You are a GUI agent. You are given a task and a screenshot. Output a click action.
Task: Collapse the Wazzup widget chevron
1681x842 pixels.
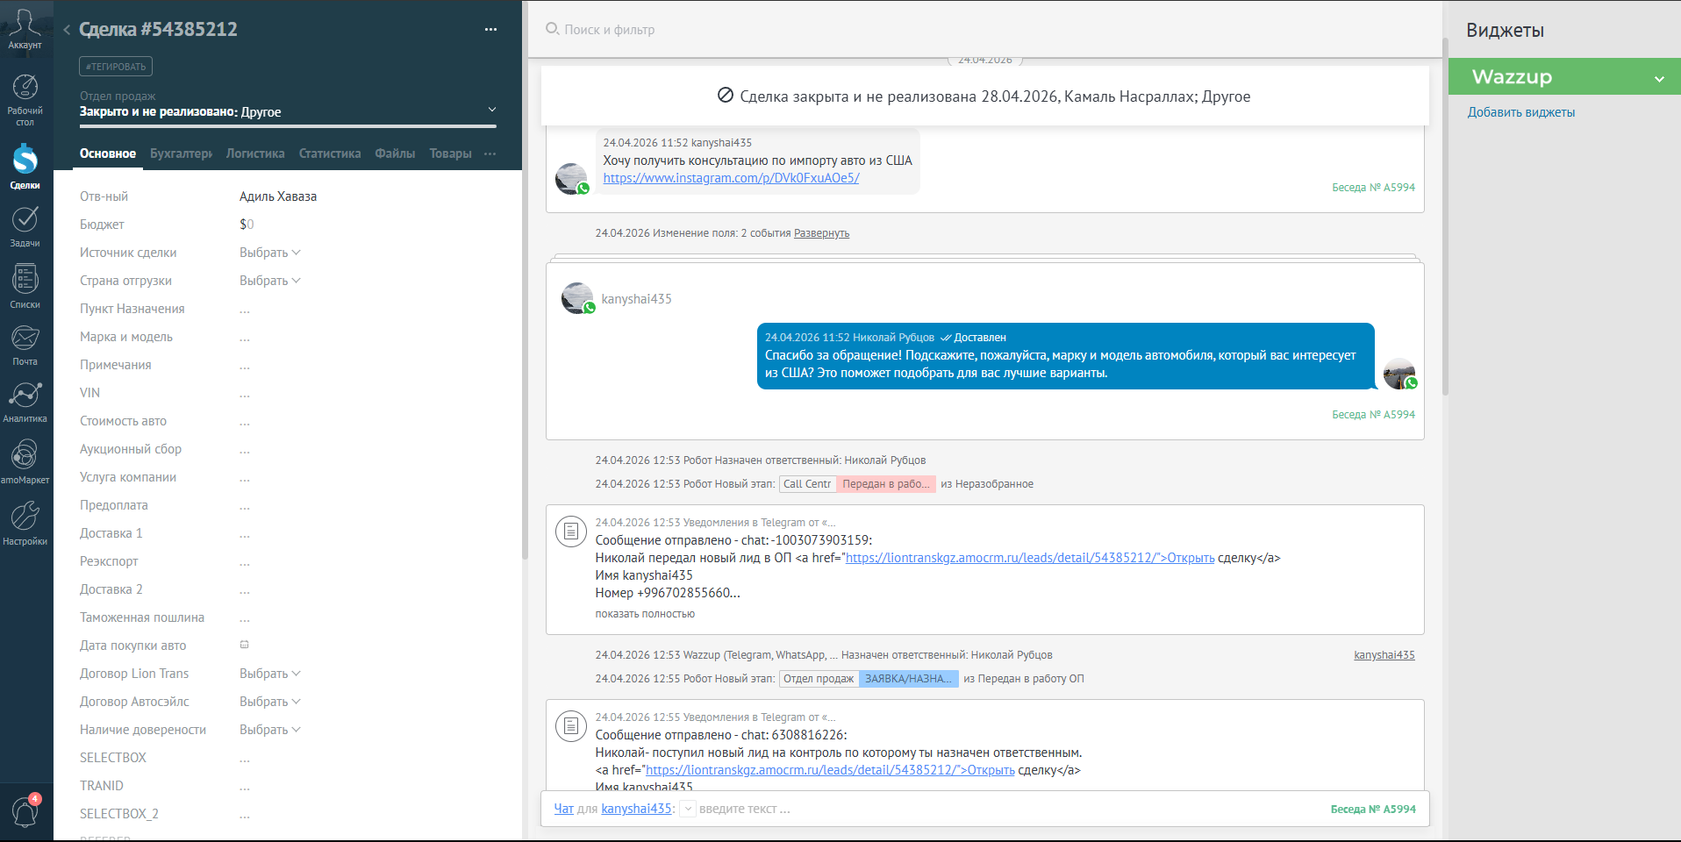[1659, 79]
